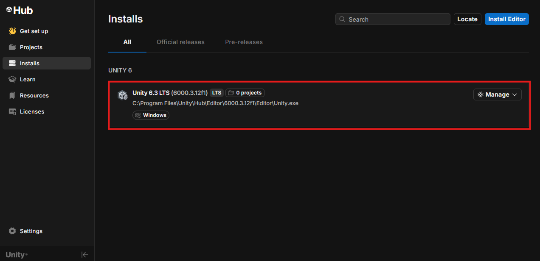Expand the UNITY 6 version group

120,70
